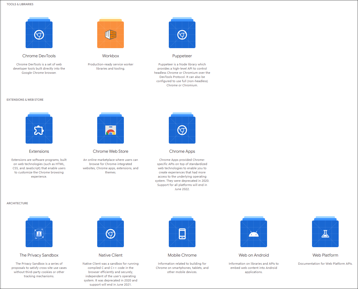Click 'An online marketplace' description text

[111, 166]
